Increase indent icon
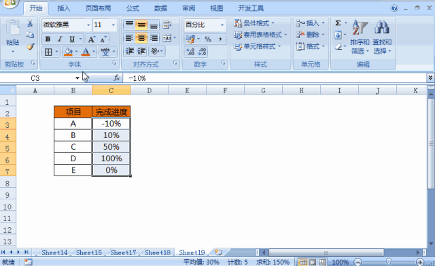 point(141,52)
